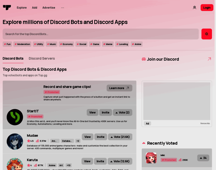Click the Ad label below the ad box

pos(148,124)
